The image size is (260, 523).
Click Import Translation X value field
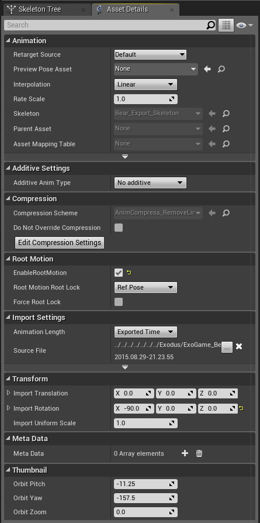pos(134,393)
